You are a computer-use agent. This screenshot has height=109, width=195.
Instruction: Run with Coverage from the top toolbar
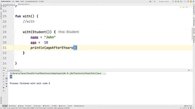pyautogui.click(x=178, y=1)
